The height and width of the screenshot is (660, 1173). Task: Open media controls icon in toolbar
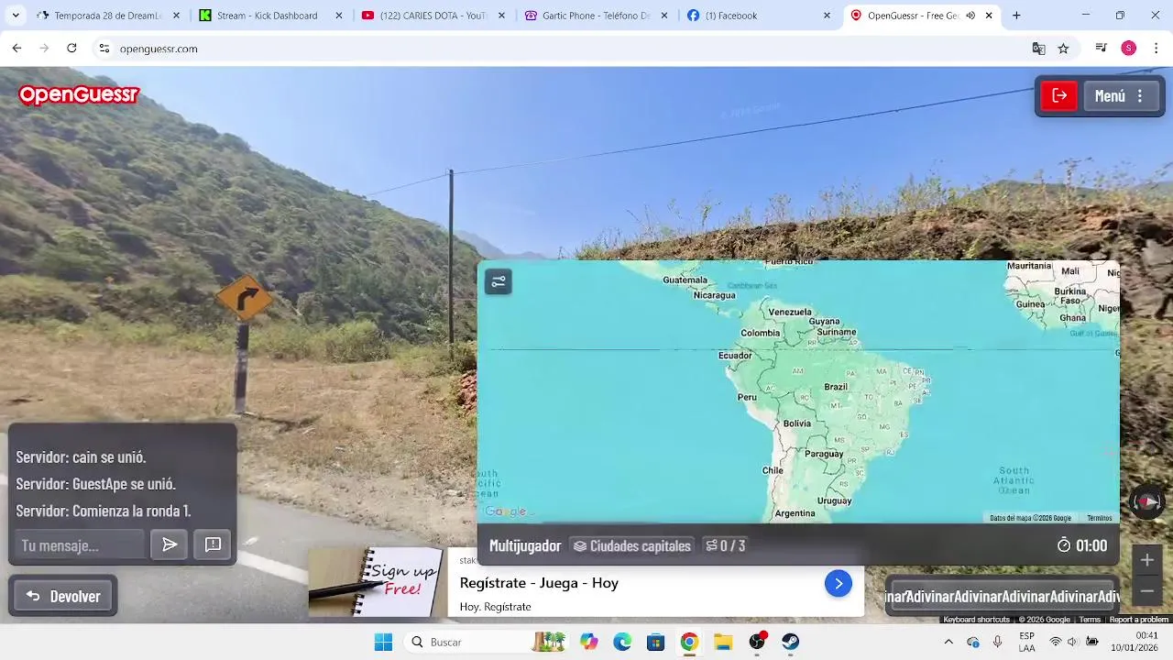point(1102,49)
